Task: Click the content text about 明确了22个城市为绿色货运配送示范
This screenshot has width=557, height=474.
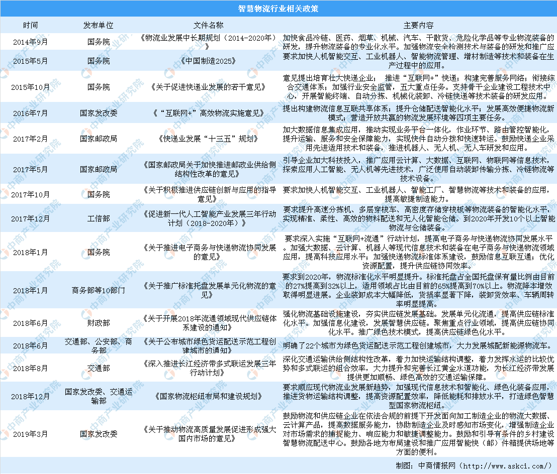Action: click(418, 345)
